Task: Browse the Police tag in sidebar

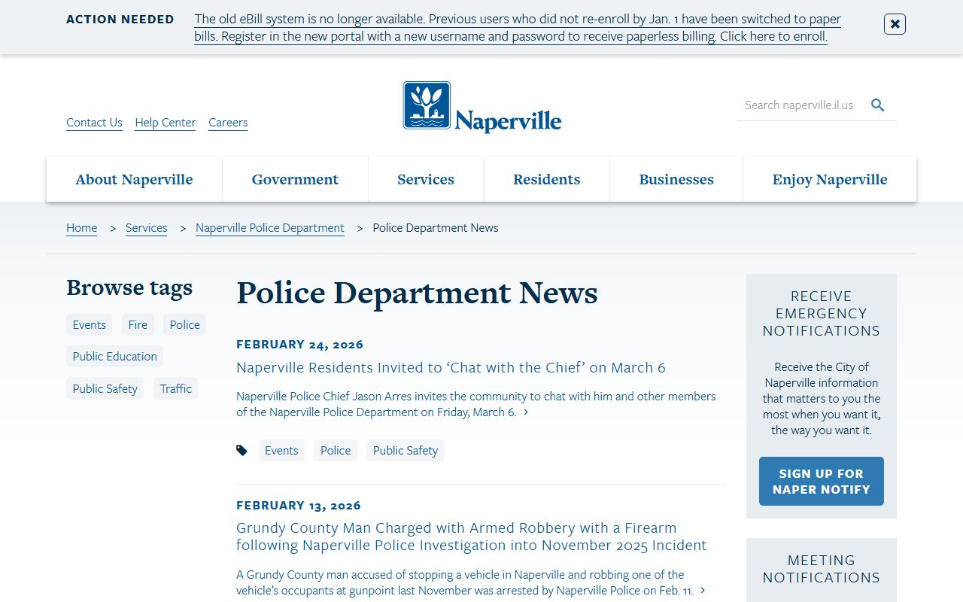Action: (184, 325)
